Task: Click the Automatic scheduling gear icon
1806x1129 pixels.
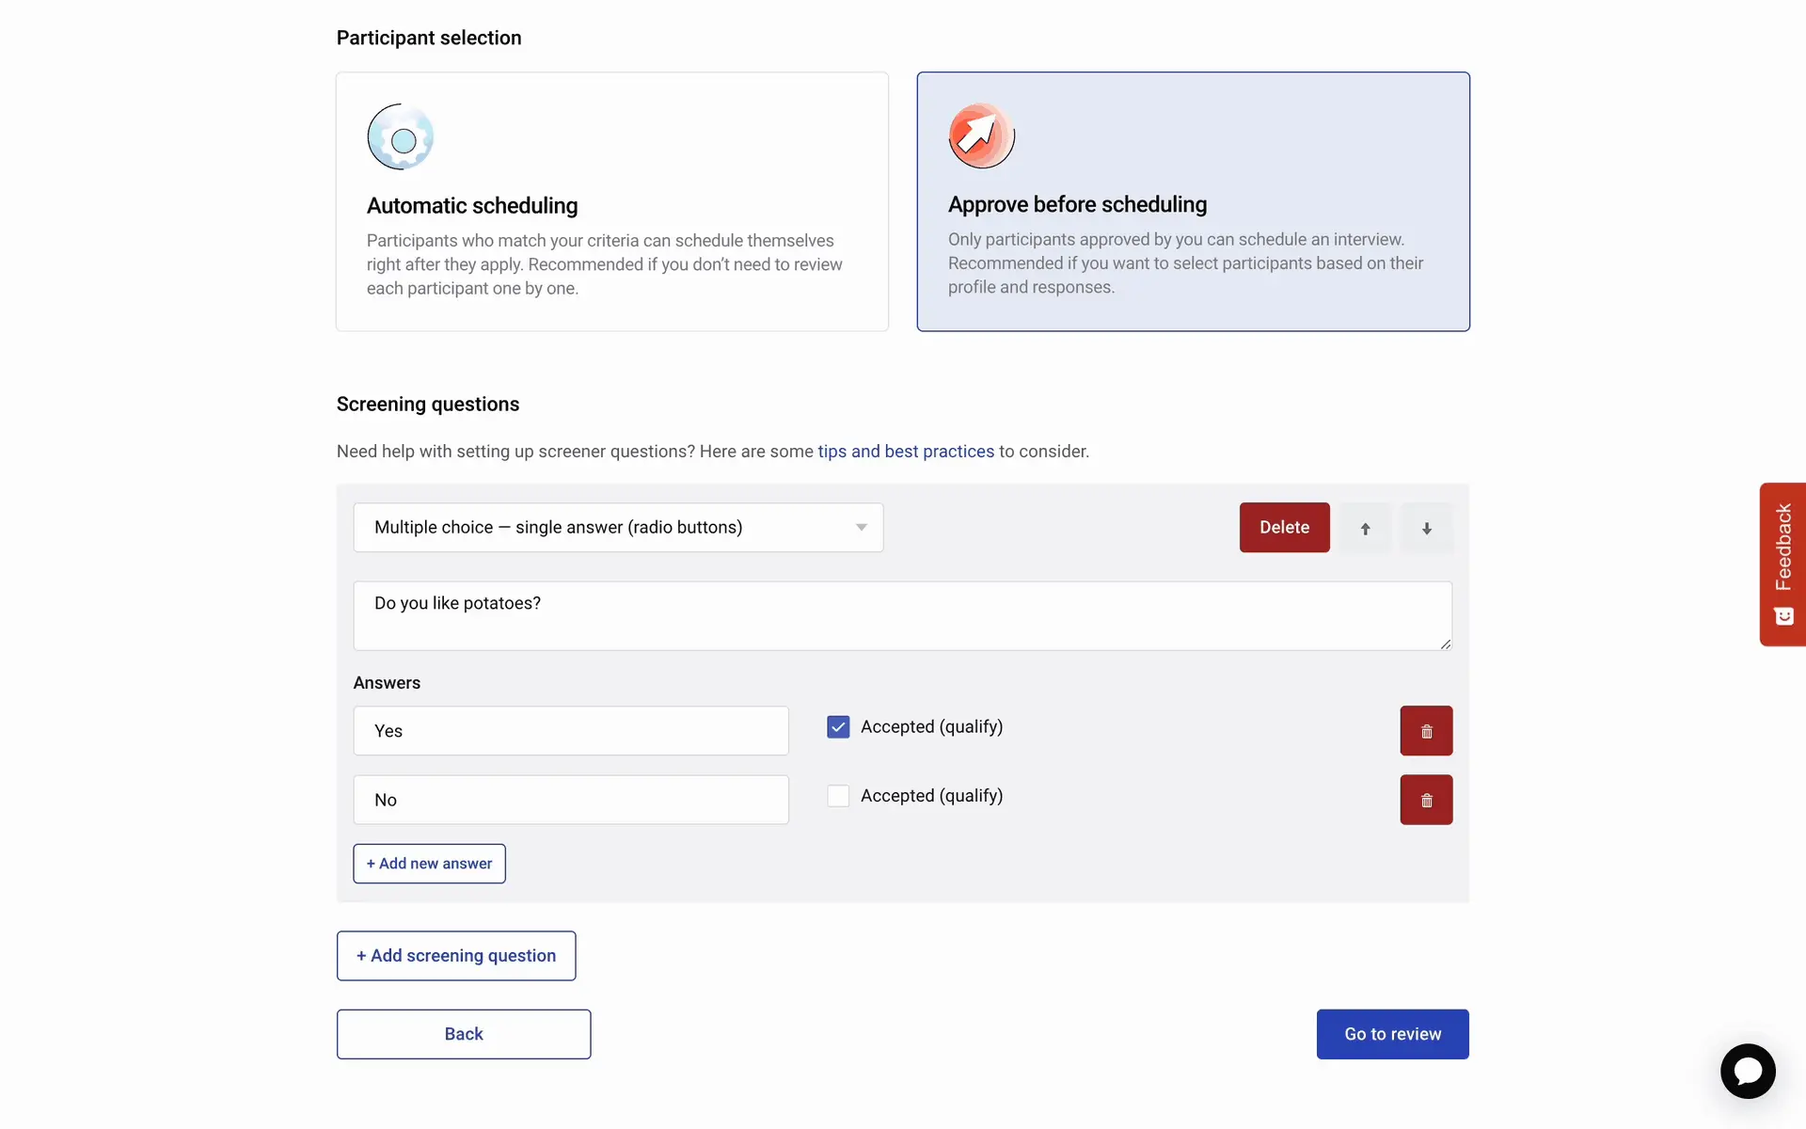Action: (401, 137)
